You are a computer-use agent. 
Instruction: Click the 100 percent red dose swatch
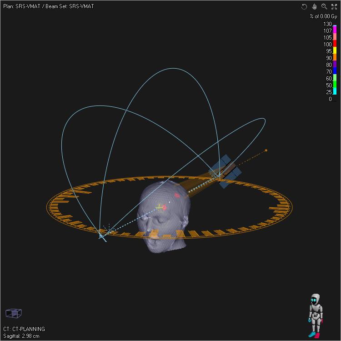point(335,44)
